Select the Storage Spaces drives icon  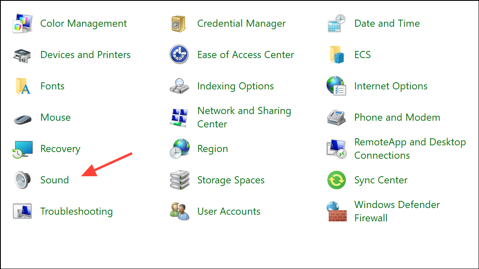tap(180, 180)
